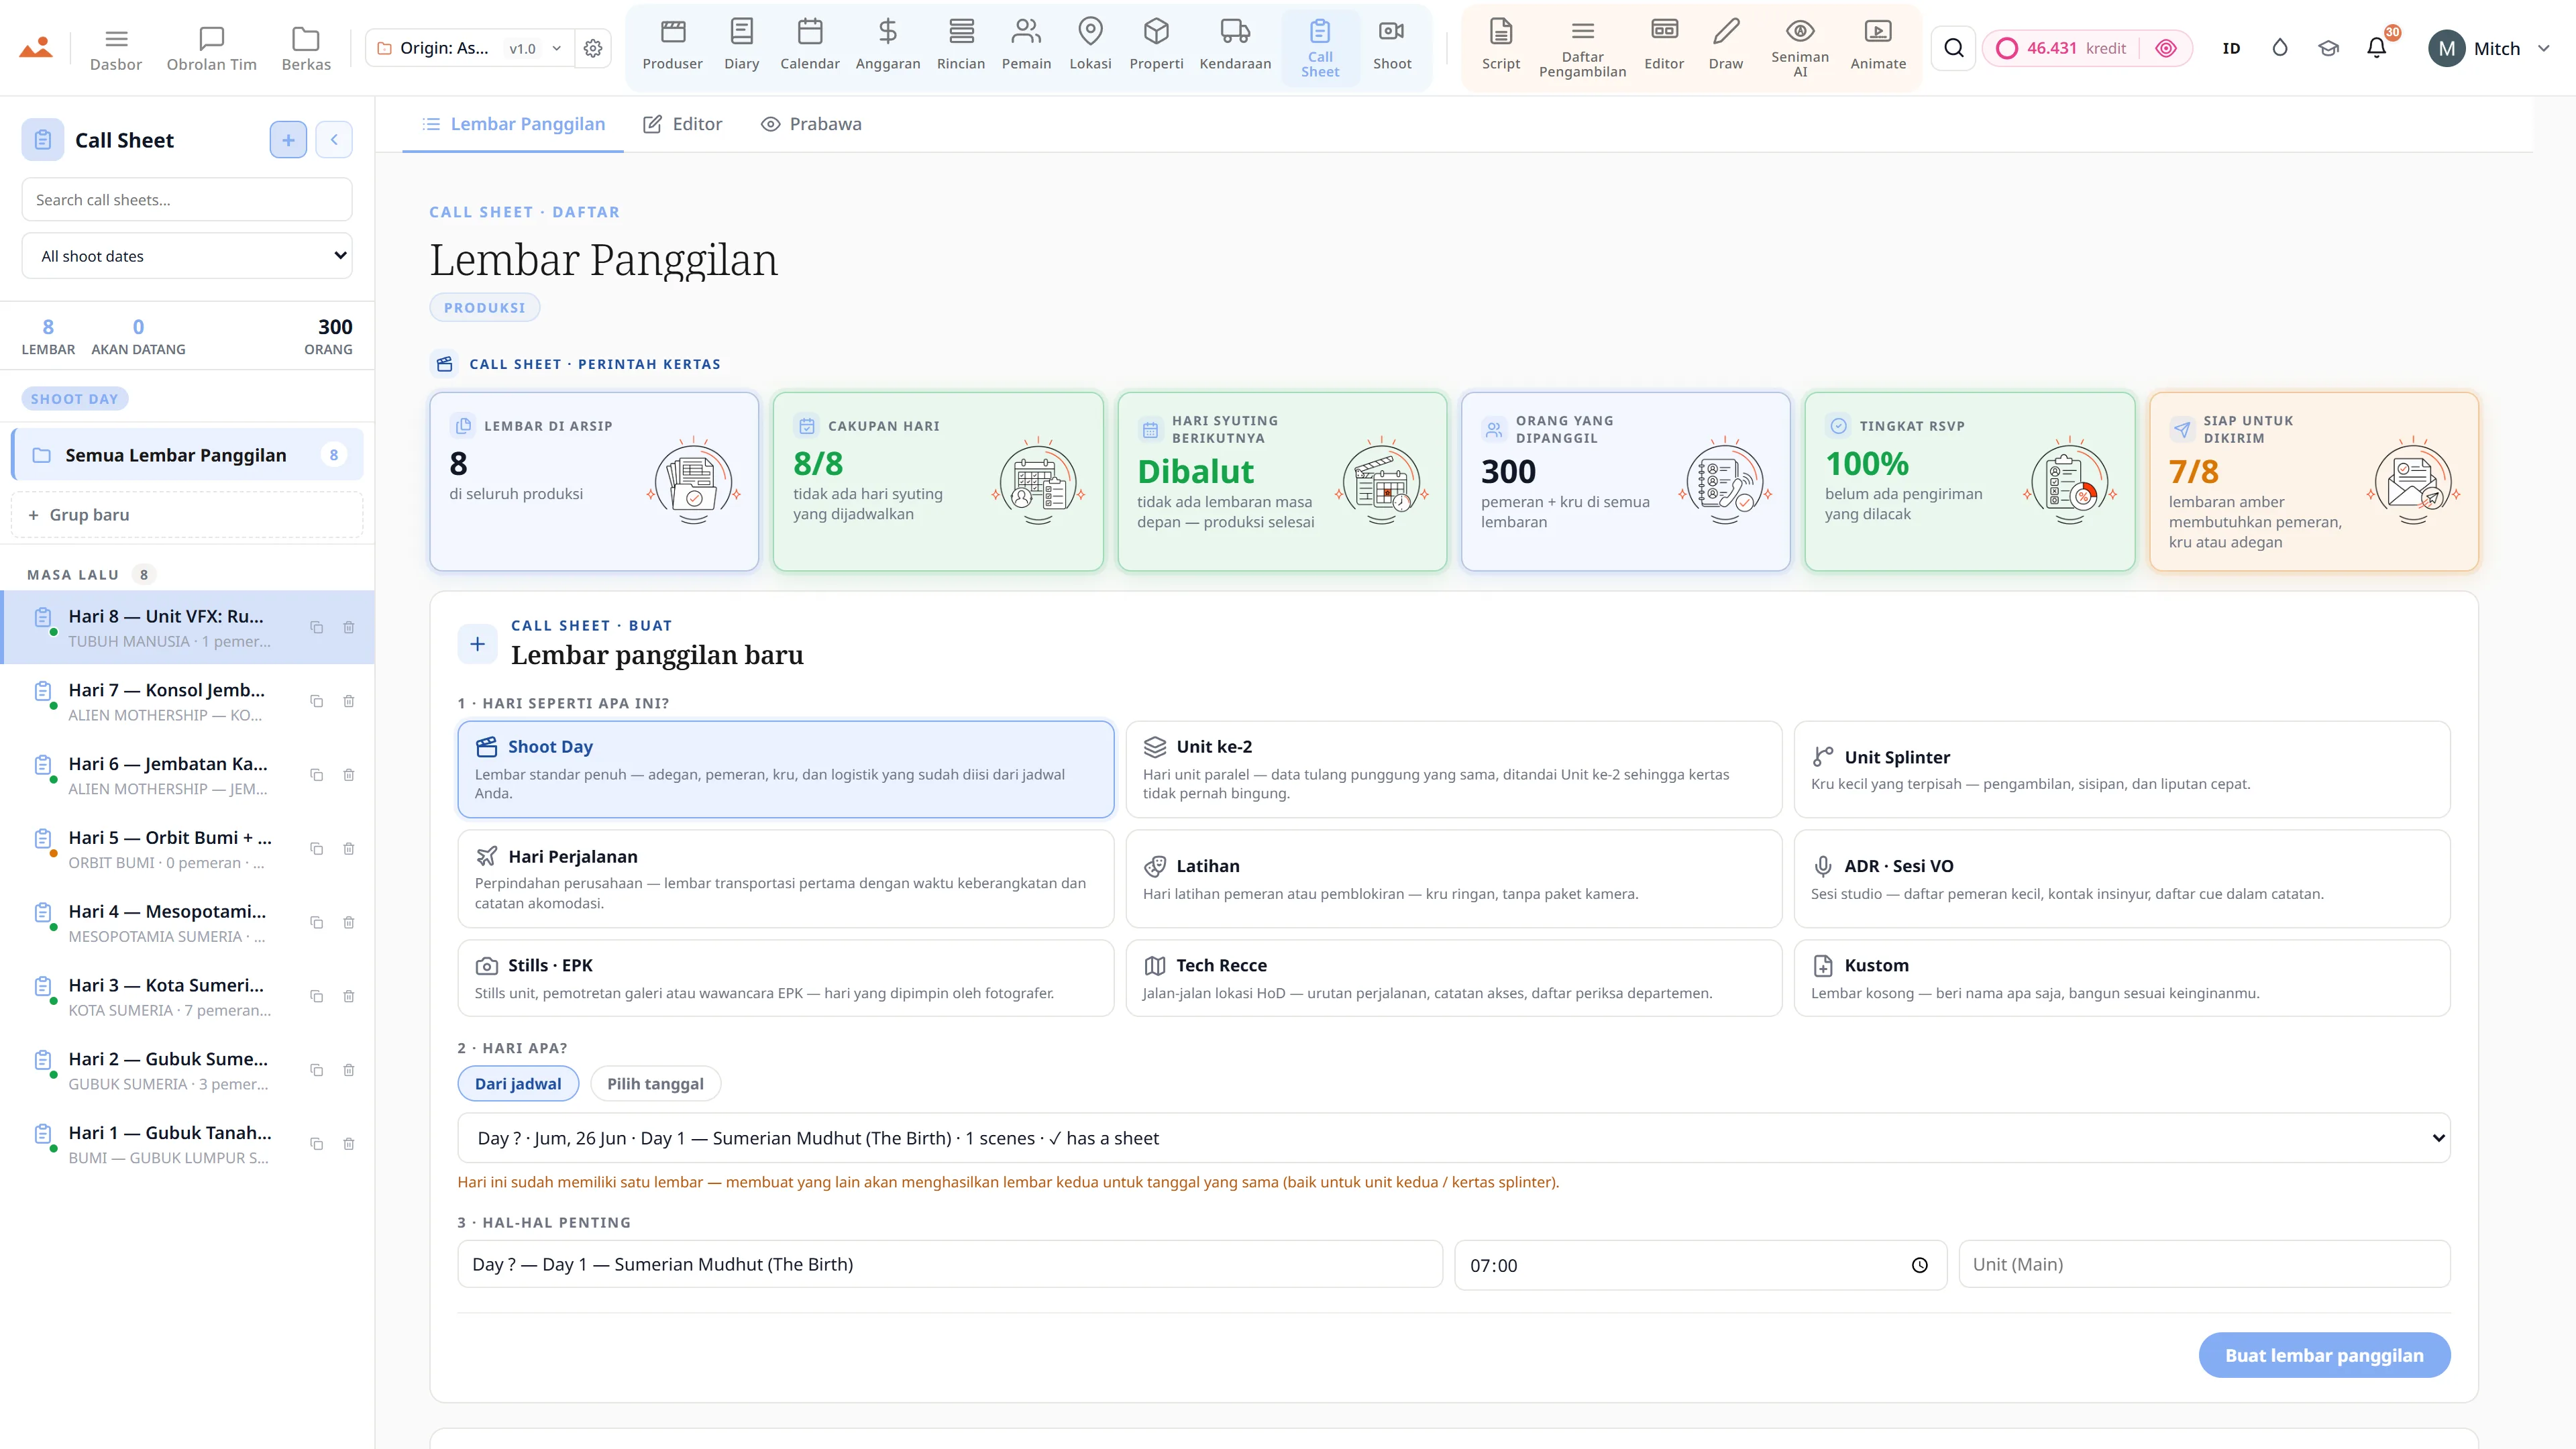The image size is (2576, 1449).
Task: Click Buat lembar panggilan button
Action: click(2324, 1355)
